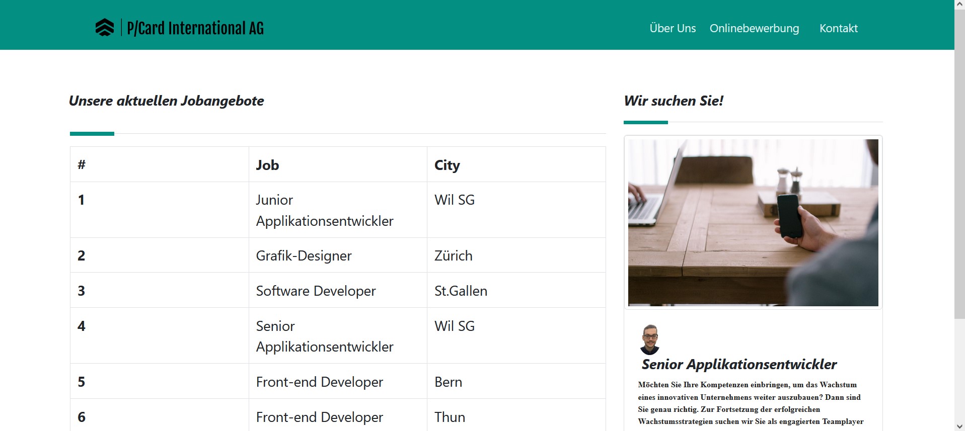Select Front-end Developer job in Bern row
The height and width of the screenshot is (431, 965).
point(319,382)
